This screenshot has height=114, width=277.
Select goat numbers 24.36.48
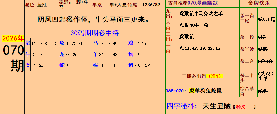pyautogui.click(x=108, y=55)
